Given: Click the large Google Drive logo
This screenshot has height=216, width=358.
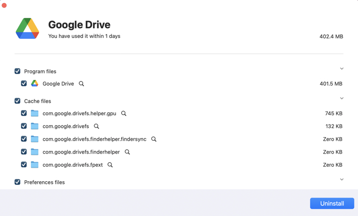Looking at the screenshot, I should pyautogui.click(x=28, y=29).
